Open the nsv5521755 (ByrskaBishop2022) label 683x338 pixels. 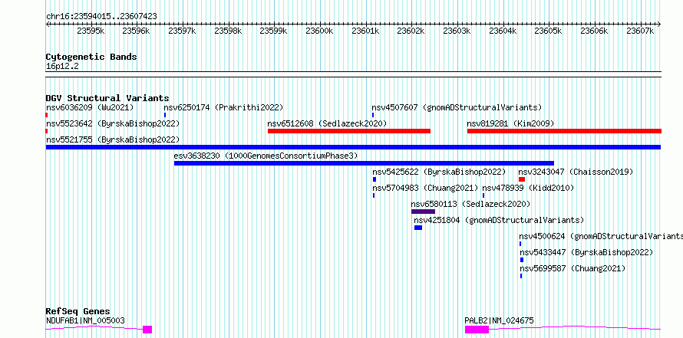(x=113, y=139)
